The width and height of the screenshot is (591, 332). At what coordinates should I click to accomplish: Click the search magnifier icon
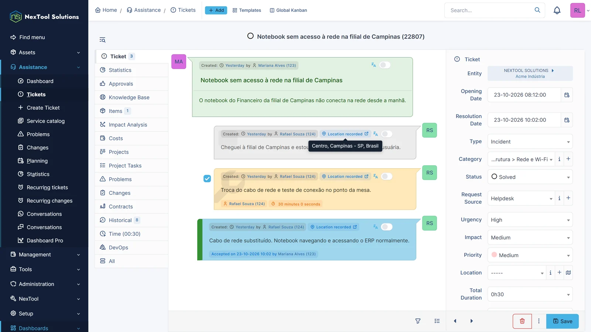pos(537,10)
